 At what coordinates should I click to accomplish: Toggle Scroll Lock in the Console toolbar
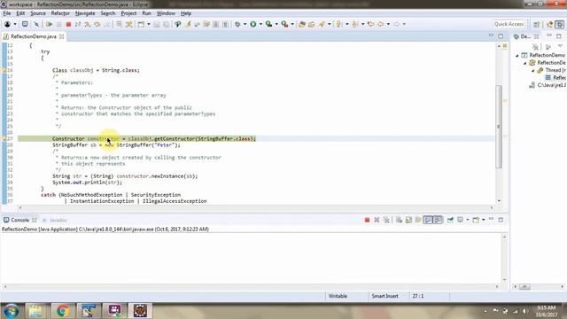click(408, 220)
